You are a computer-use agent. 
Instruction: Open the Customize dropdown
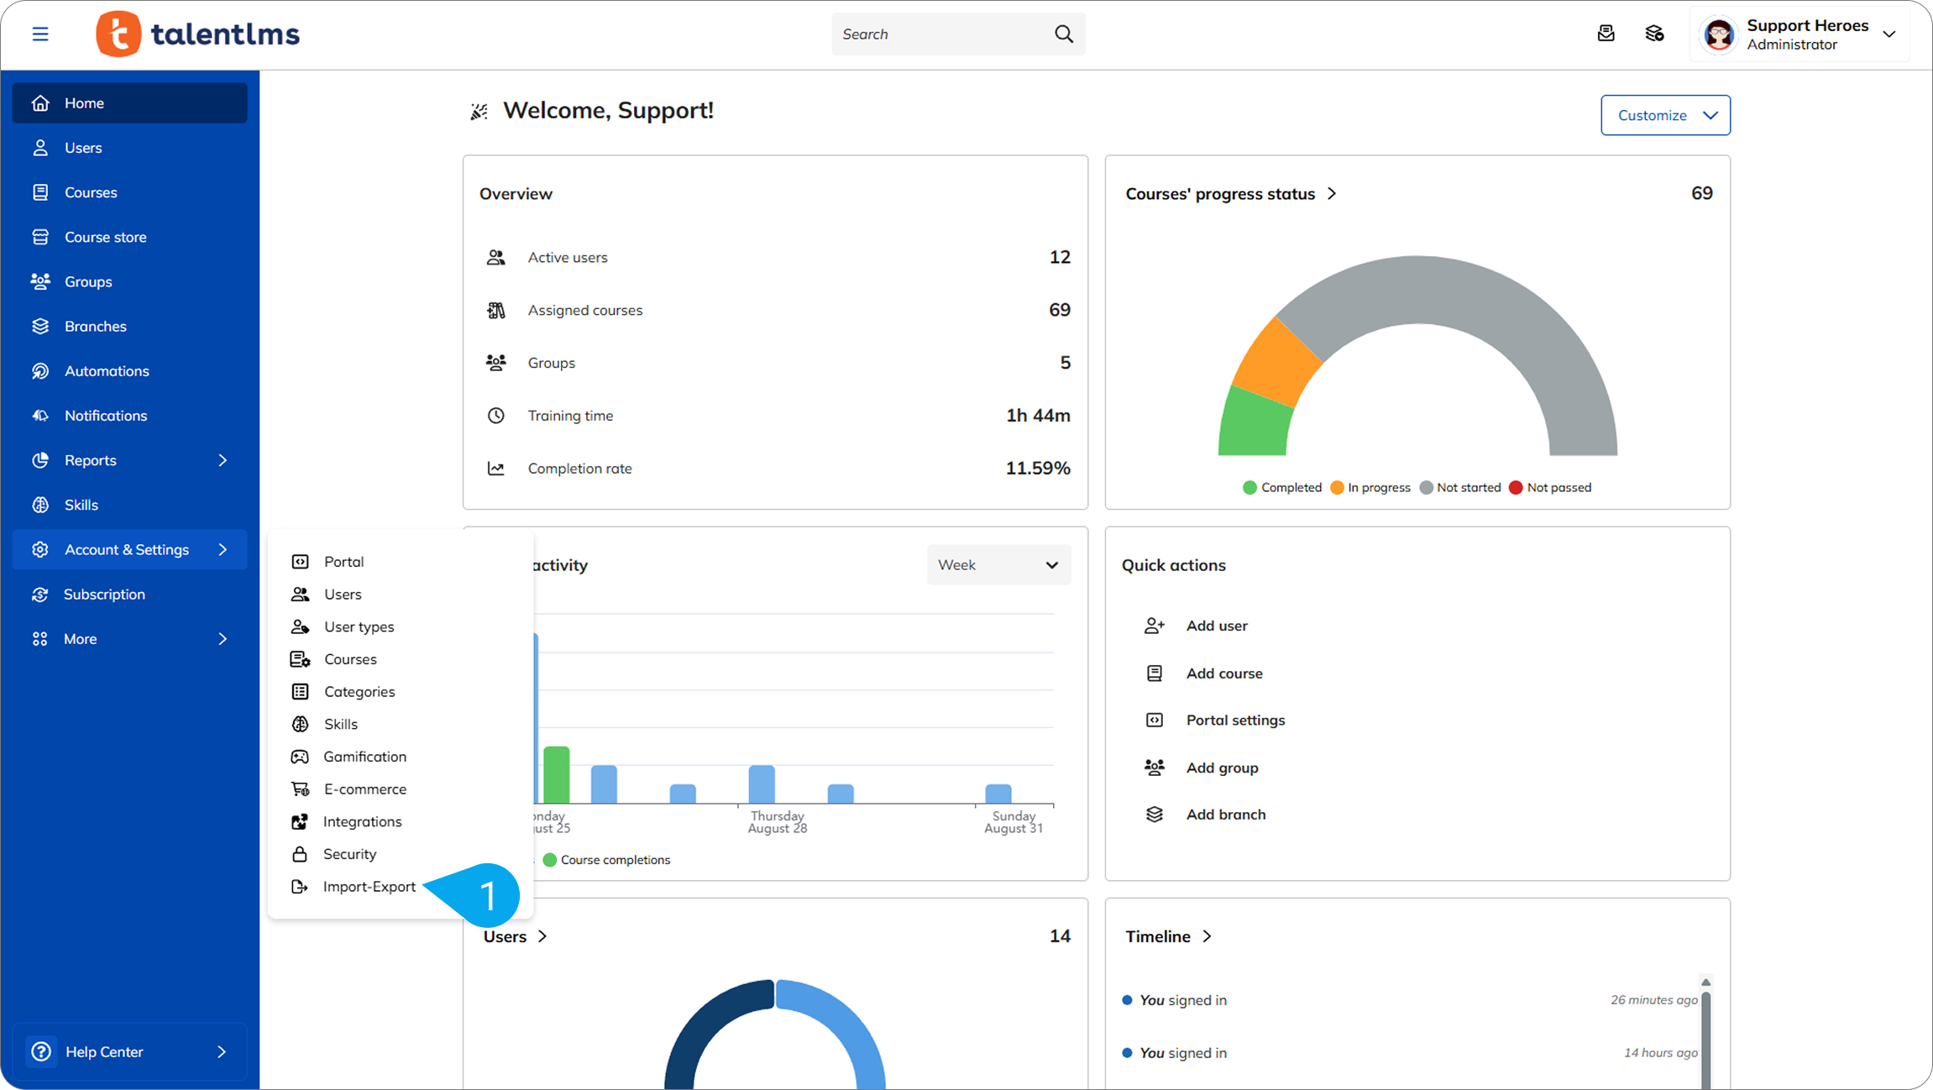coord(1664,115)
